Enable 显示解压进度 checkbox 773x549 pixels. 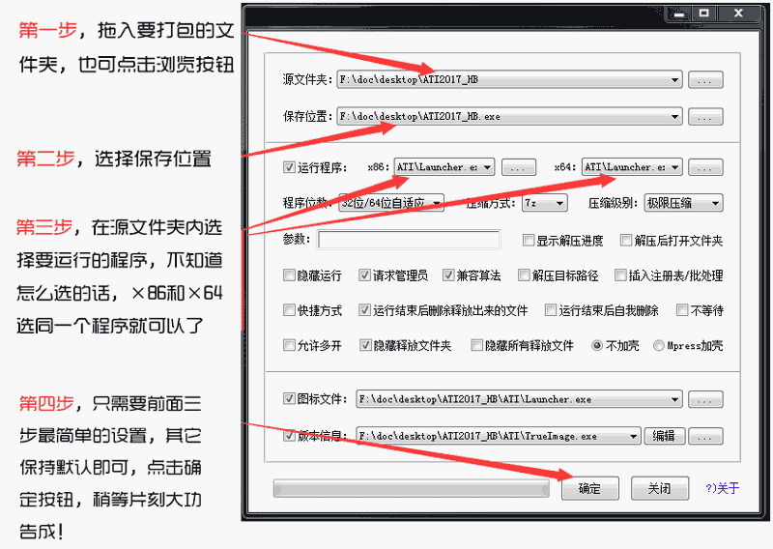tap(528, 241)
